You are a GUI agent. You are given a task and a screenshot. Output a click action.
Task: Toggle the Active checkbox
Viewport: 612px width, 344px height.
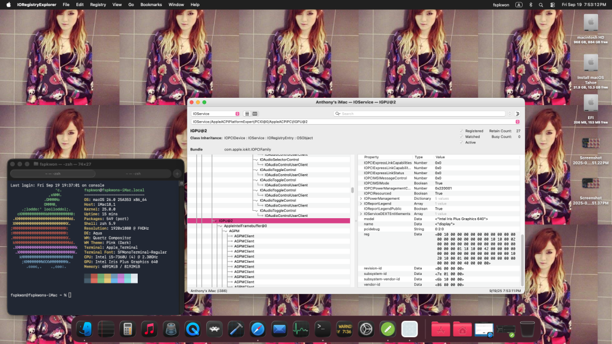click(461, 142)
